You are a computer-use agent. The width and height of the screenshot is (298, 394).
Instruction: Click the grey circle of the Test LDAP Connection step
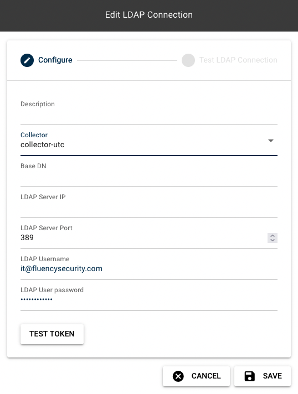[188, 60]
